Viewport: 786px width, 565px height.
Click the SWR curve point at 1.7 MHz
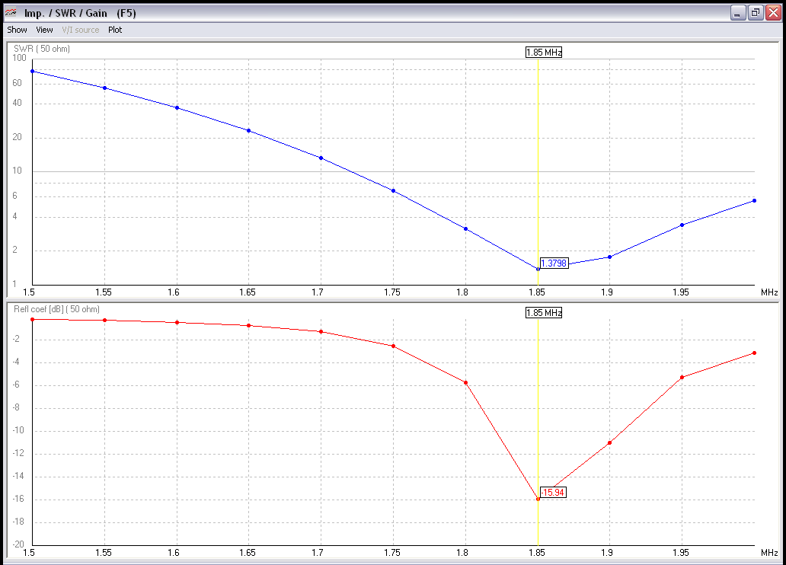pyautogui.click(x=321, y=158)
